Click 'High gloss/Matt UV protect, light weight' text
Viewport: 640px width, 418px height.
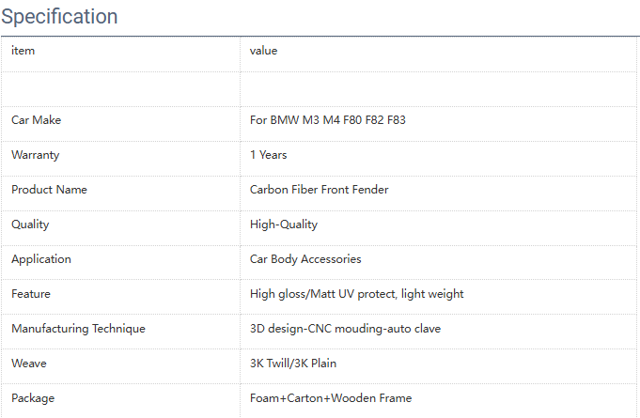[356, 294]
